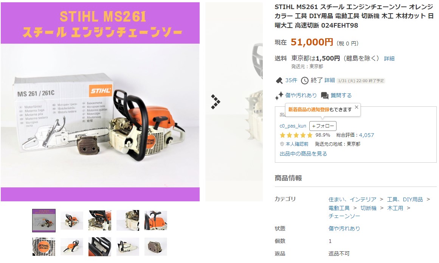This screenshot has width=439, height=263.
Task: Click the clock icon next to 終了
Action: pyautogui.click(x=305, y=81)
